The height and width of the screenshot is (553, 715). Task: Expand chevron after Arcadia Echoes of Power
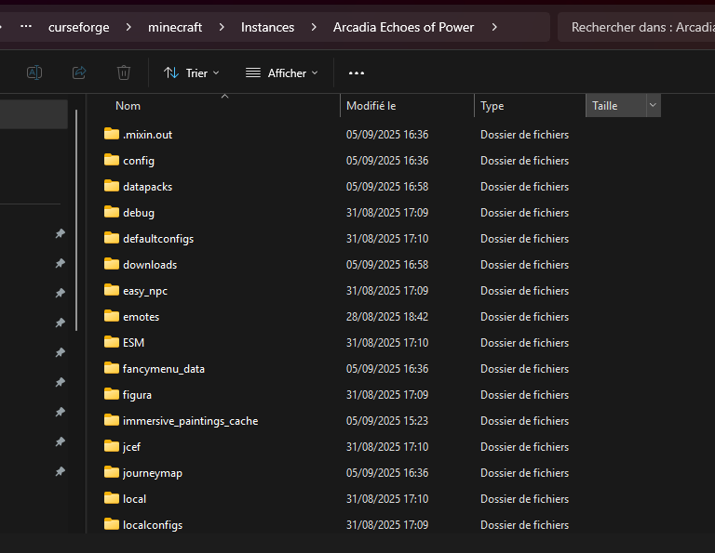[x=493, y=27]
